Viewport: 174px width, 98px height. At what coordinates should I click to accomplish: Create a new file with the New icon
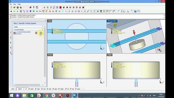(11, 7)
